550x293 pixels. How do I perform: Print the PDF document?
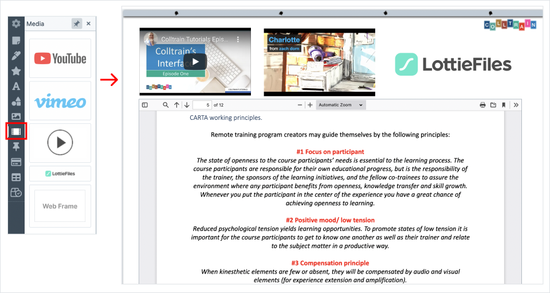(x=482, y=105)
